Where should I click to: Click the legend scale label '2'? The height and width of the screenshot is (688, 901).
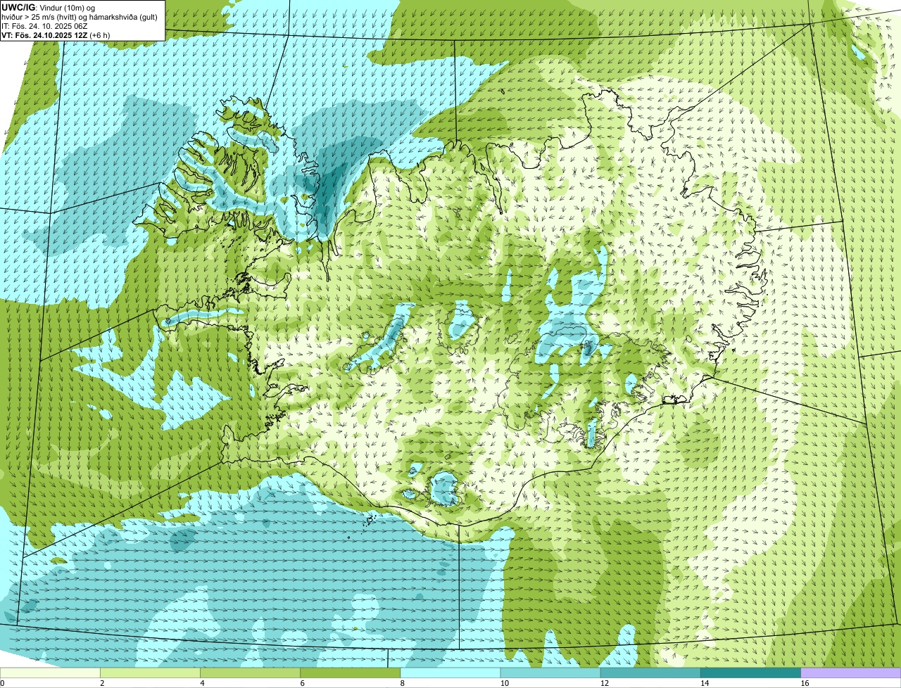tap(102, 683)
